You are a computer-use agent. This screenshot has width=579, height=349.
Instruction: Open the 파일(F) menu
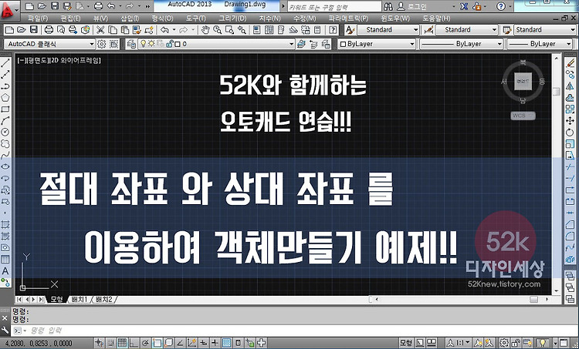coord(38,18)
